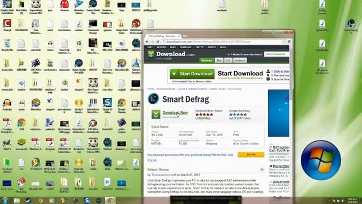This screenshot has height=204, width=362.
Task: Click the '1. Click to Start' ad link
Action: [x=280, y=71]
